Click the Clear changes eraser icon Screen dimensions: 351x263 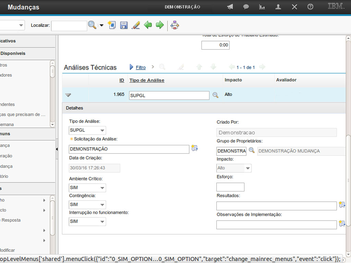click(136, 25)
